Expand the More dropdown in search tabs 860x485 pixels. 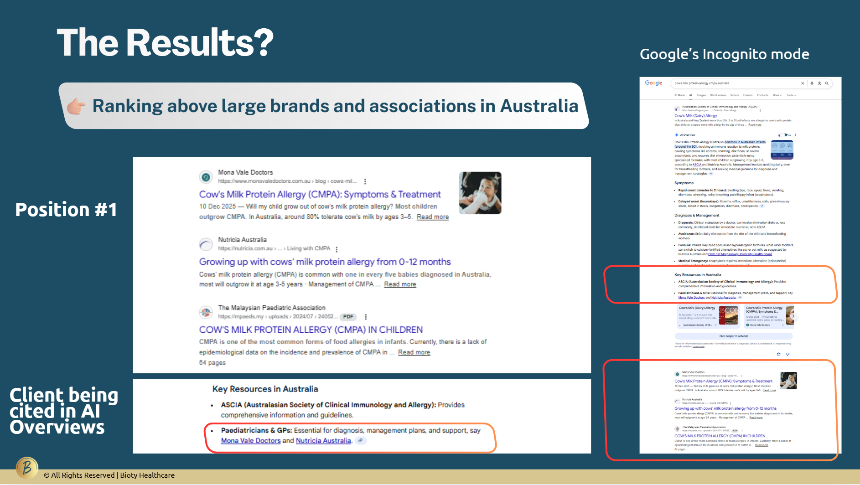777,95
